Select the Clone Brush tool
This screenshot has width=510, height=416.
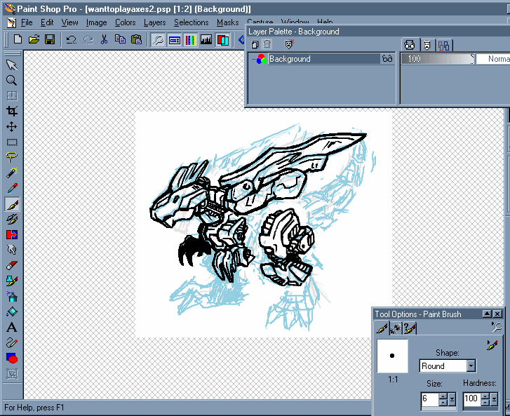[x=12, y=219]
